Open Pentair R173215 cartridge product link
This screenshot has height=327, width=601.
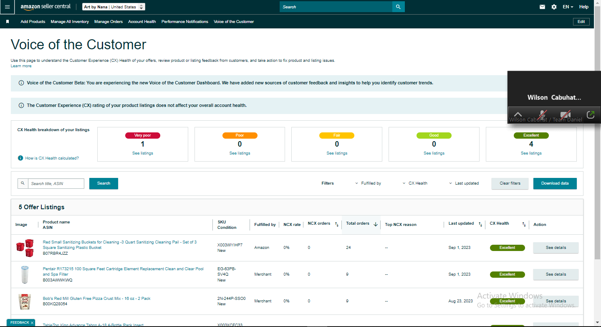click(x=123, y=271)
